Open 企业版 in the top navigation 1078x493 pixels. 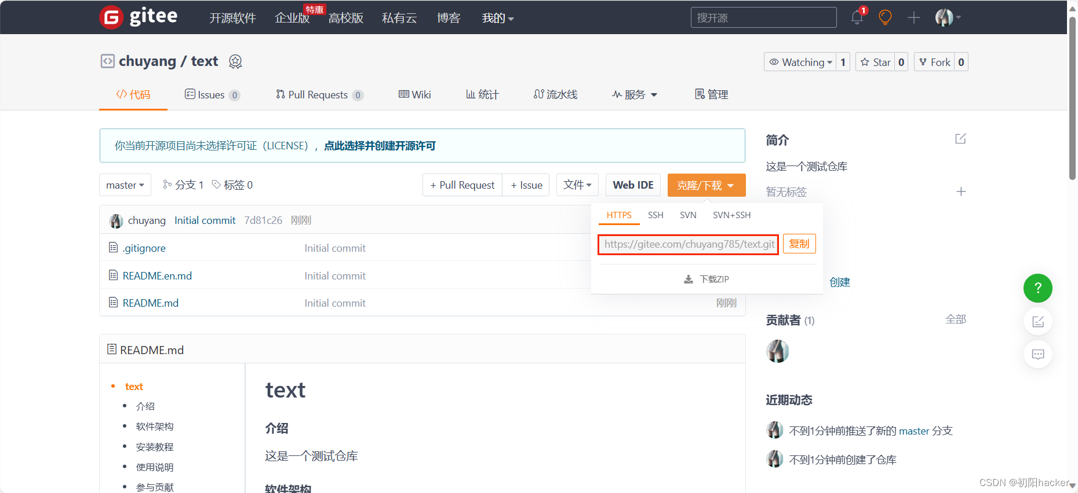292,18
